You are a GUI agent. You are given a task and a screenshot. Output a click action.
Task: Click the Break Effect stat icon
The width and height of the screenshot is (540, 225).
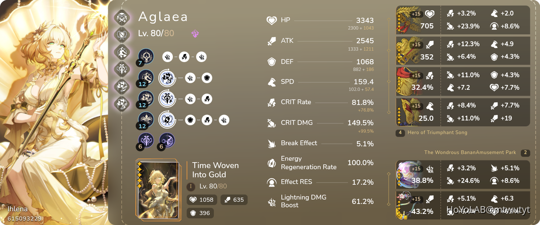271,143
